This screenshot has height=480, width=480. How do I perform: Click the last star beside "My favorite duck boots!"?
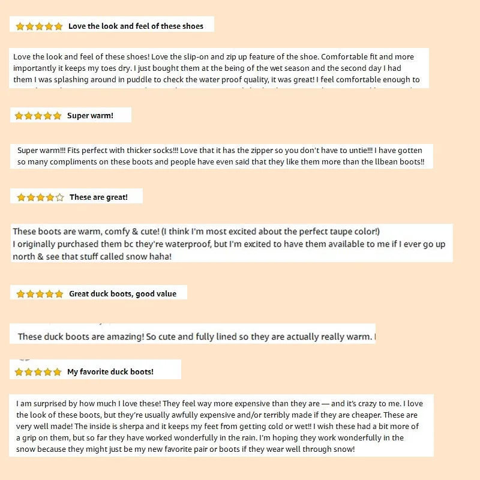(x=58, y=372)
